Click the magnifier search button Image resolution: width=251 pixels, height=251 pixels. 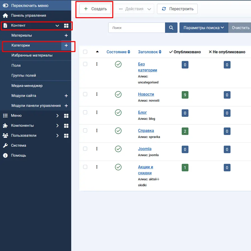(171, 28)
